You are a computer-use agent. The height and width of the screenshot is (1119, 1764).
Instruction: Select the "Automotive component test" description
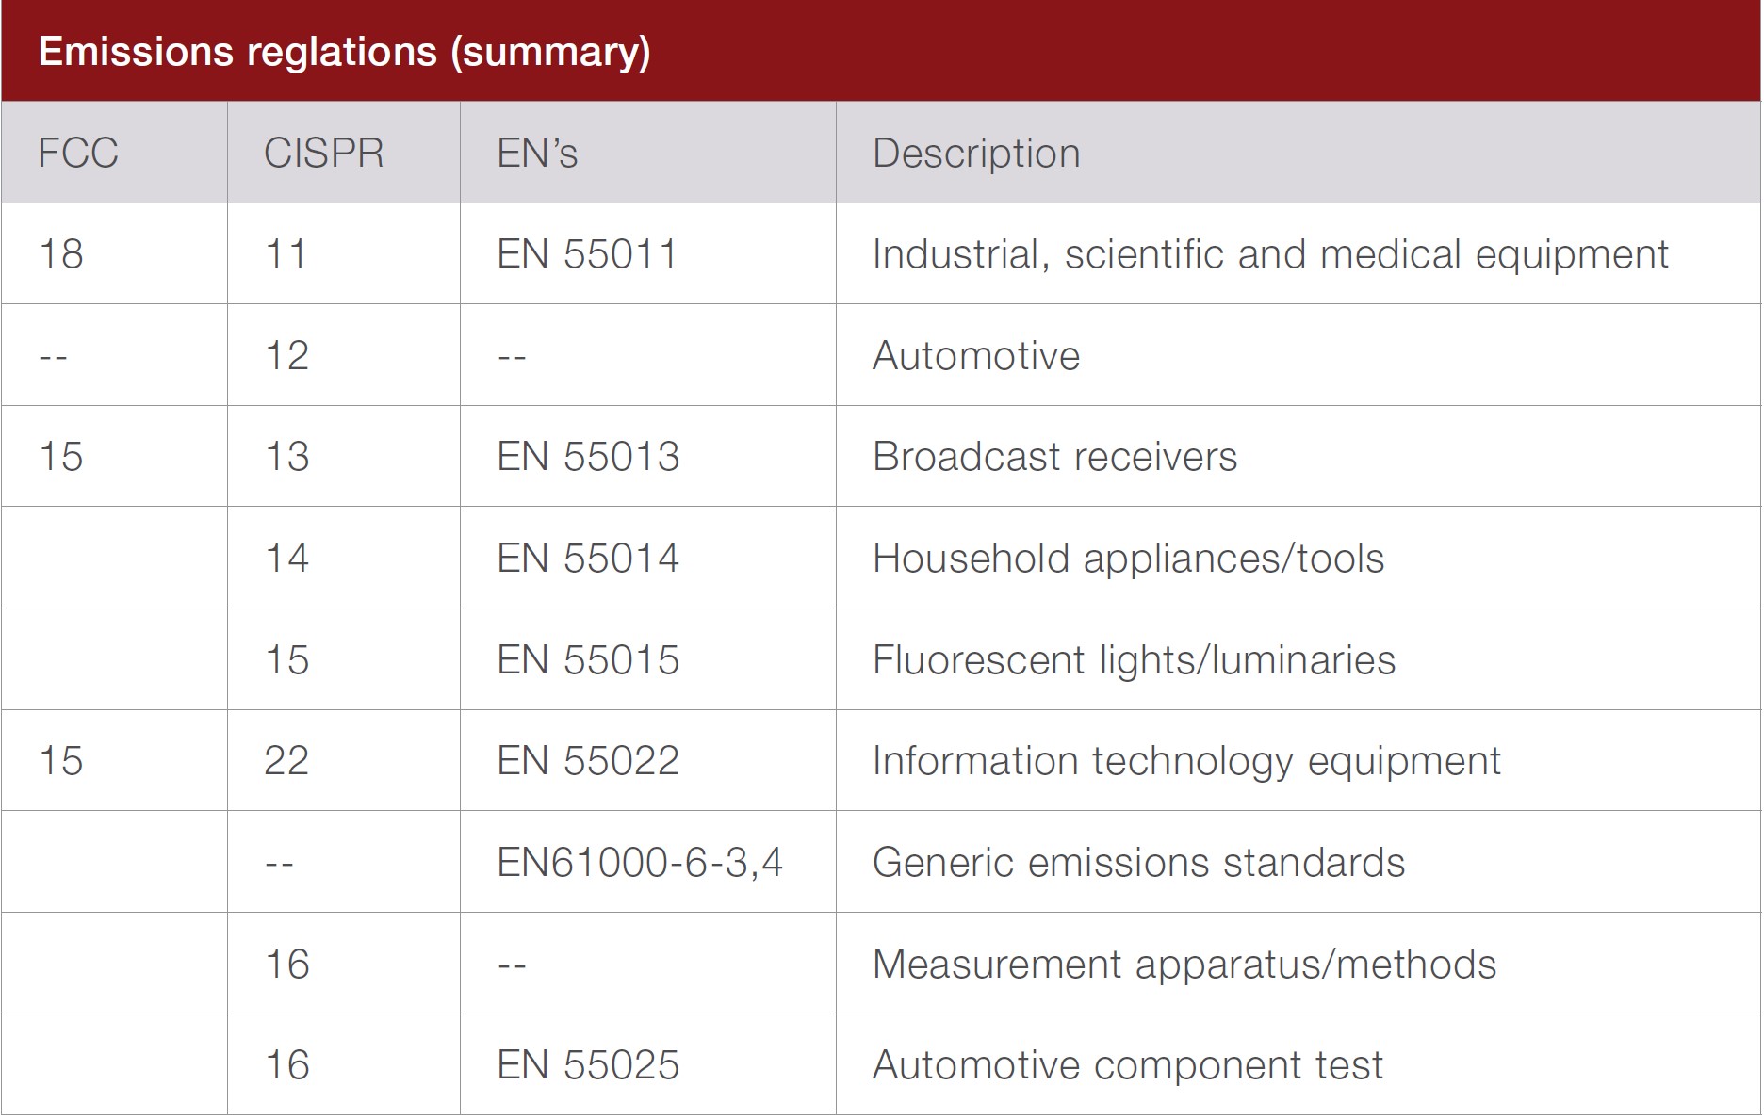coord(1128,1065)
